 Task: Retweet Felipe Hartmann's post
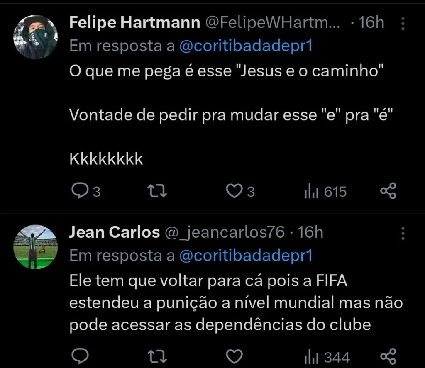[158, 191]
